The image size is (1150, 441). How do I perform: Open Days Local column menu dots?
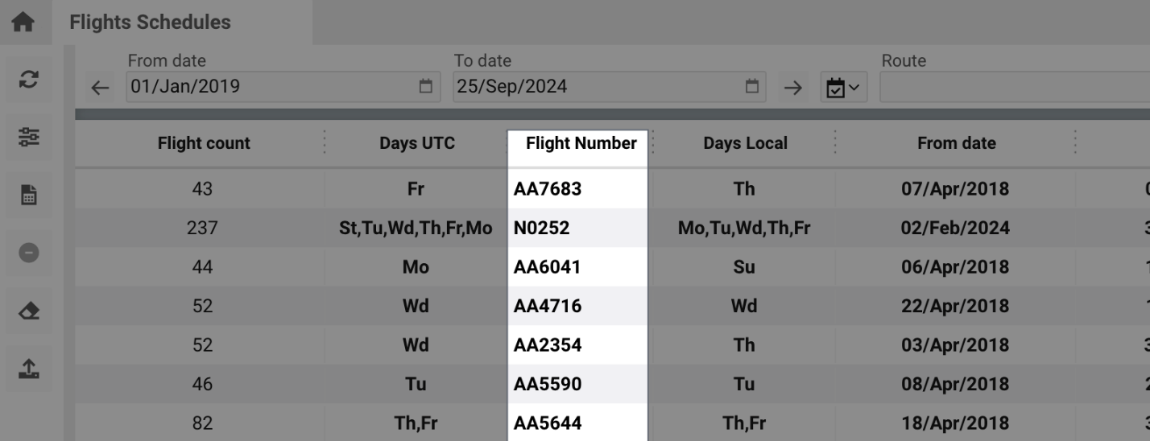coord(834,143)
